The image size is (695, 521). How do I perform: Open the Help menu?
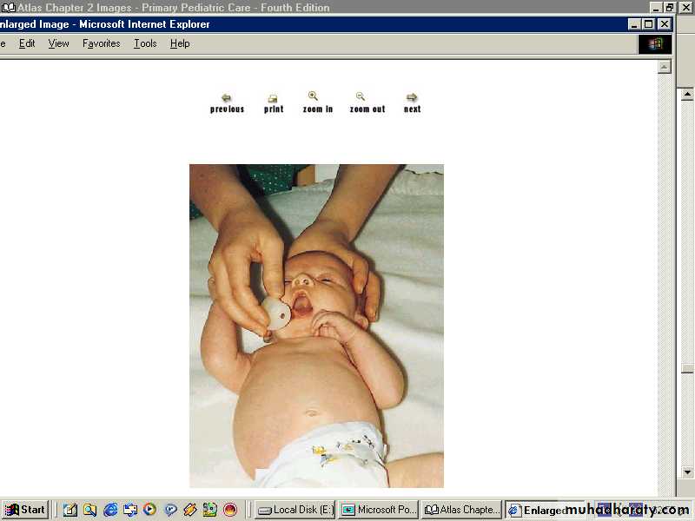pos(180,43)
